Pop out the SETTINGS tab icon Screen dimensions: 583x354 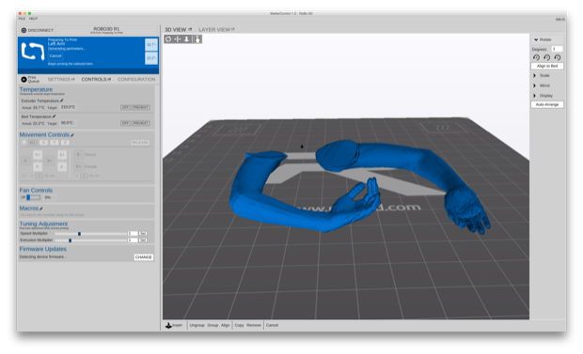(x=73, y=80)
